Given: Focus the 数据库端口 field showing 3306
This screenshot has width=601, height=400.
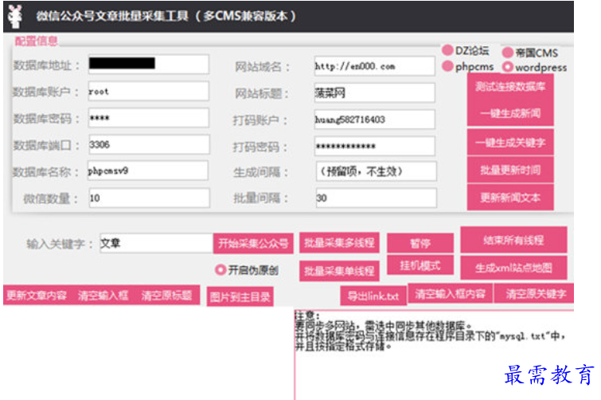Looking at the screenshot, I should [x=149, y=144].
